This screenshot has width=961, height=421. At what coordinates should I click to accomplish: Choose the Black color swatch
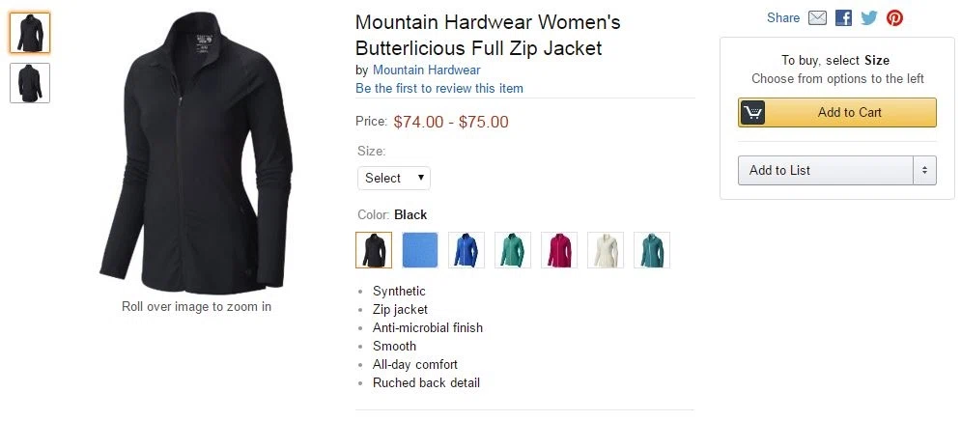374,250
